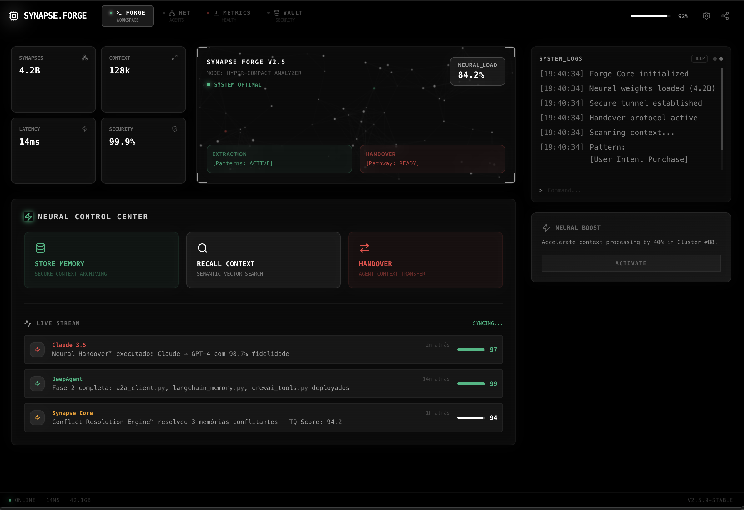This screenshot has height=510, width=744.
Task: Click the System Logs vertical scrollbar
Action: [721, 109]
